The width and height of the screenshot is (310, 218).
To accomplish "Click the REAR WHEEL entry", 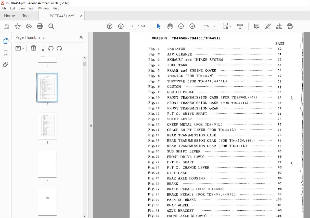I will pyautogui.click(x=178, y=205).
